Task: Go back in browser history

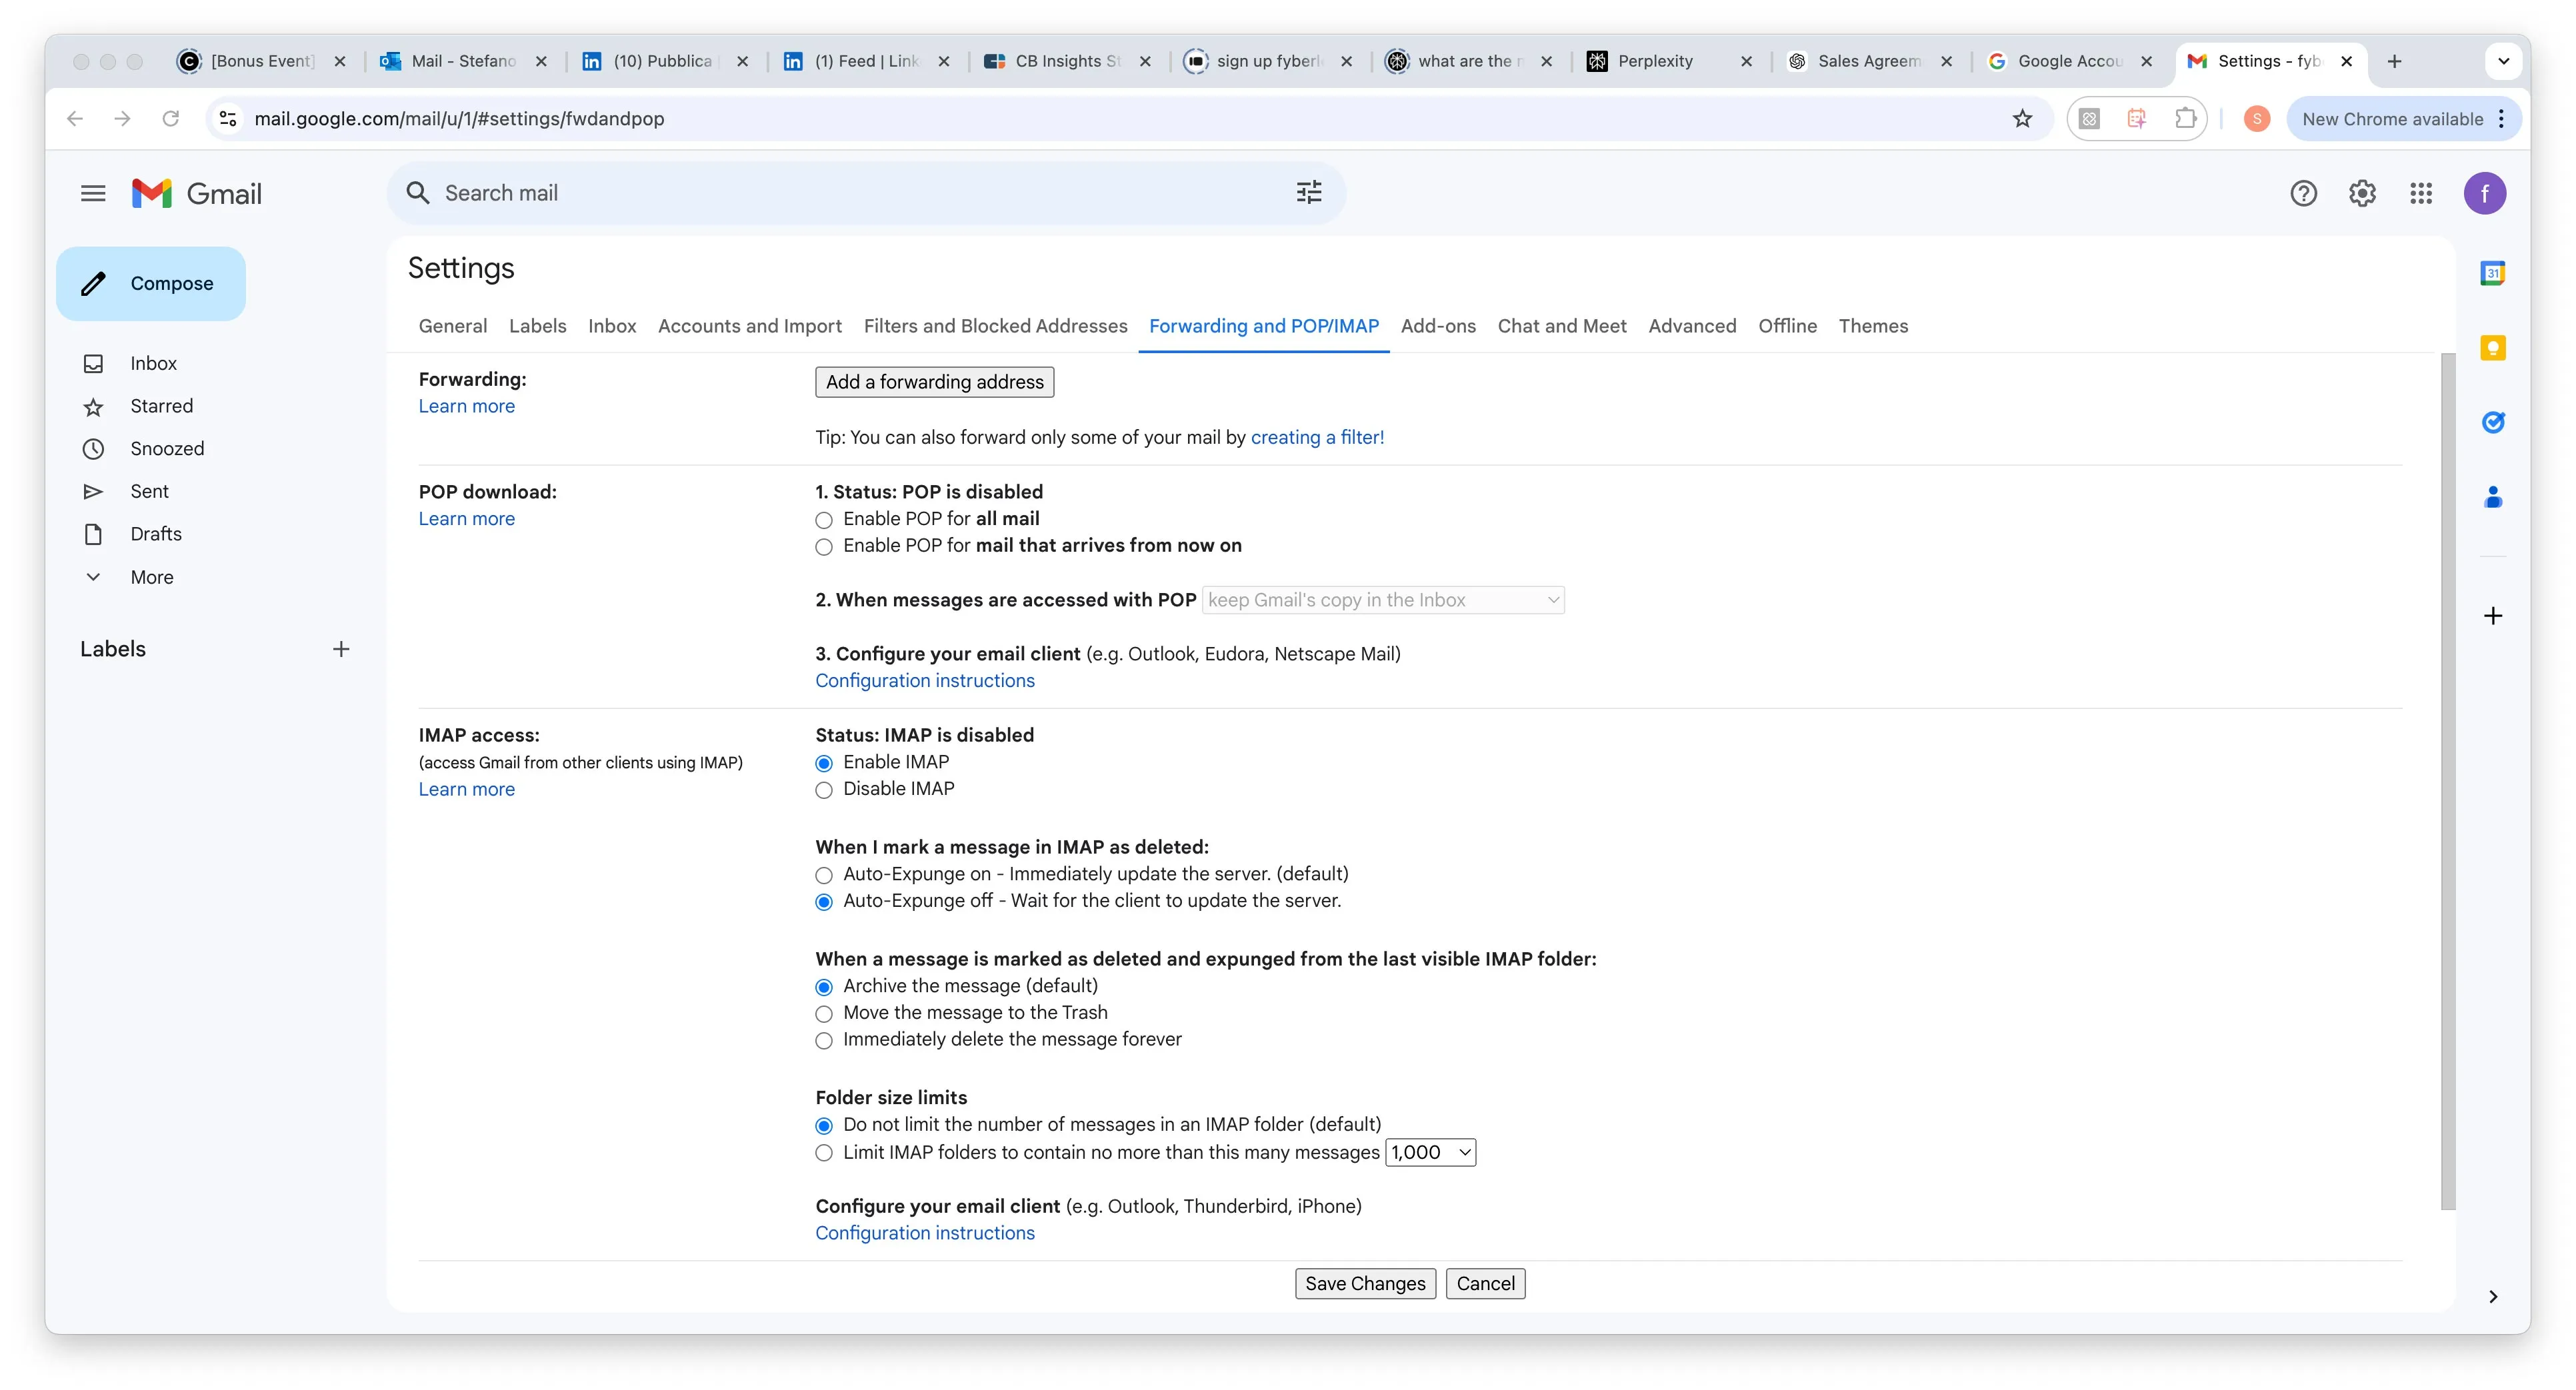Action: pos(74,119)
